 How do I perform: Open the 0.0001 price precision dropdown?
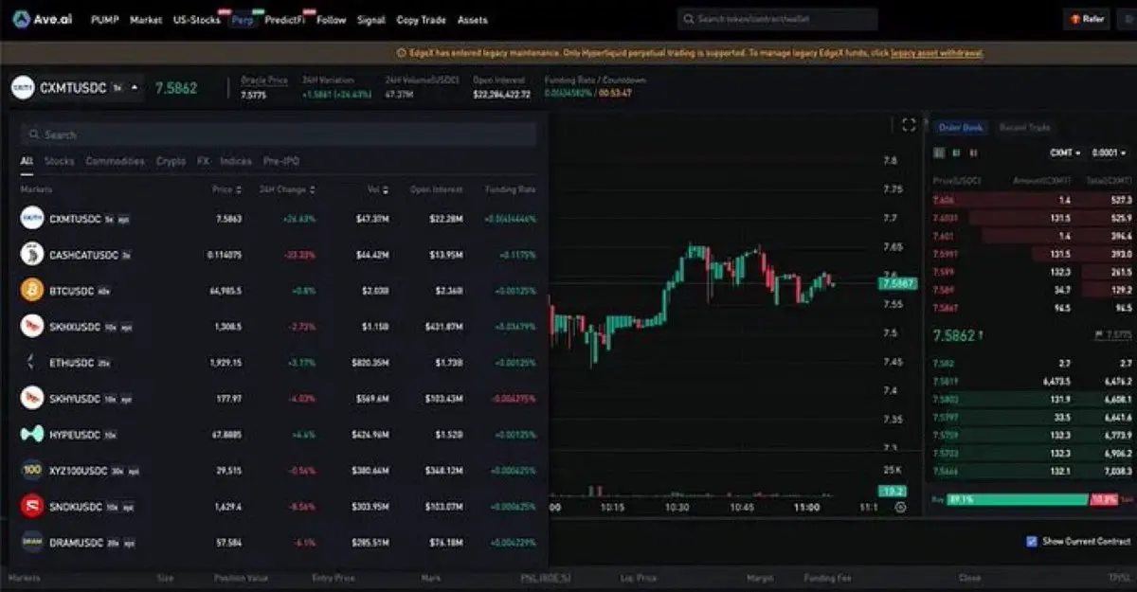pyautogui.click(x=1110, y=152)
